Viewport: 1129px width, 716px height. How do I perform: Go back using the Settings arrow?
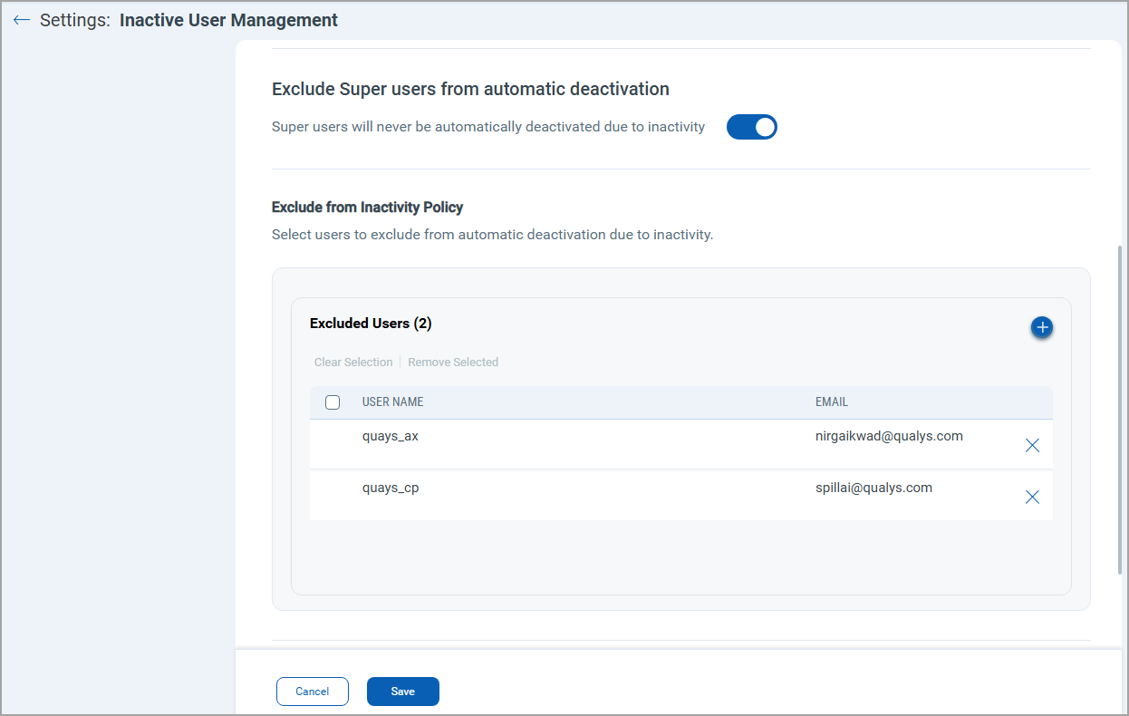coord(22,20)
